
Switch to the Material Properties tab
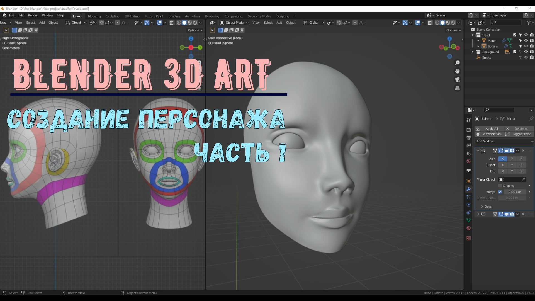[x=469, y=228]
